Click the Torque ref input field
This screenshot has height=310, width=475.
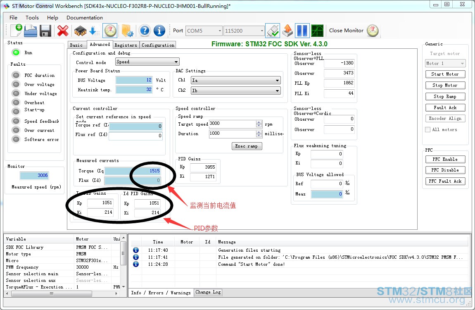tap(136, 126)
